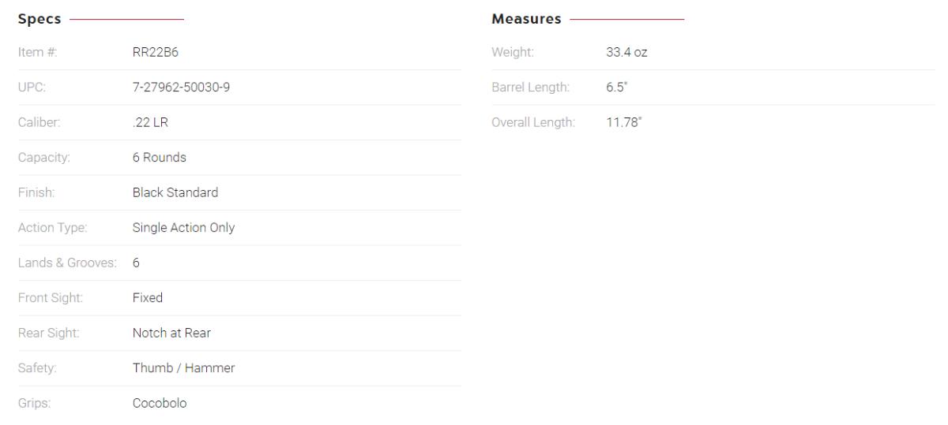This screenshot has width=948, height=425.
Task: Click the 6 Rounds capacity value
Action: point(159,157)
